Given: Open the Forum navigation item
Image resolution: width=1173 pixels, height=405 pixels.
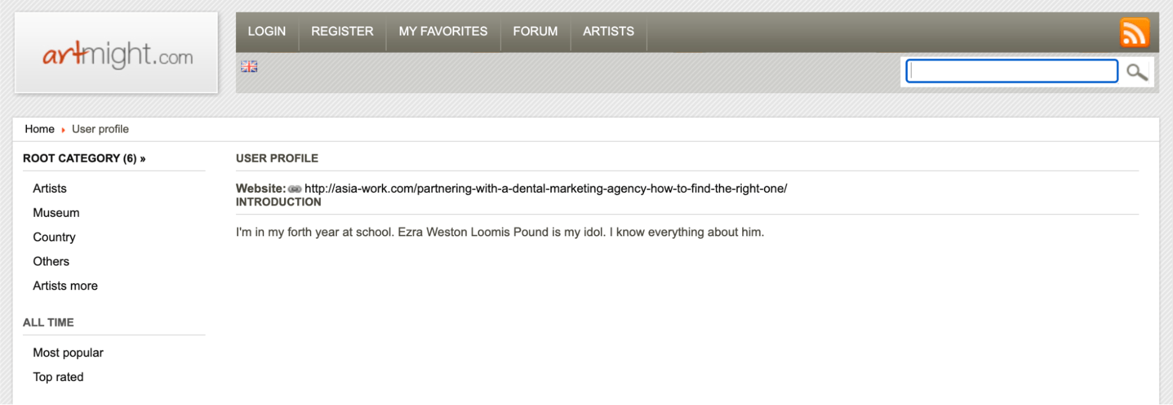Looking at the screenshot, I should pos(535,32).
